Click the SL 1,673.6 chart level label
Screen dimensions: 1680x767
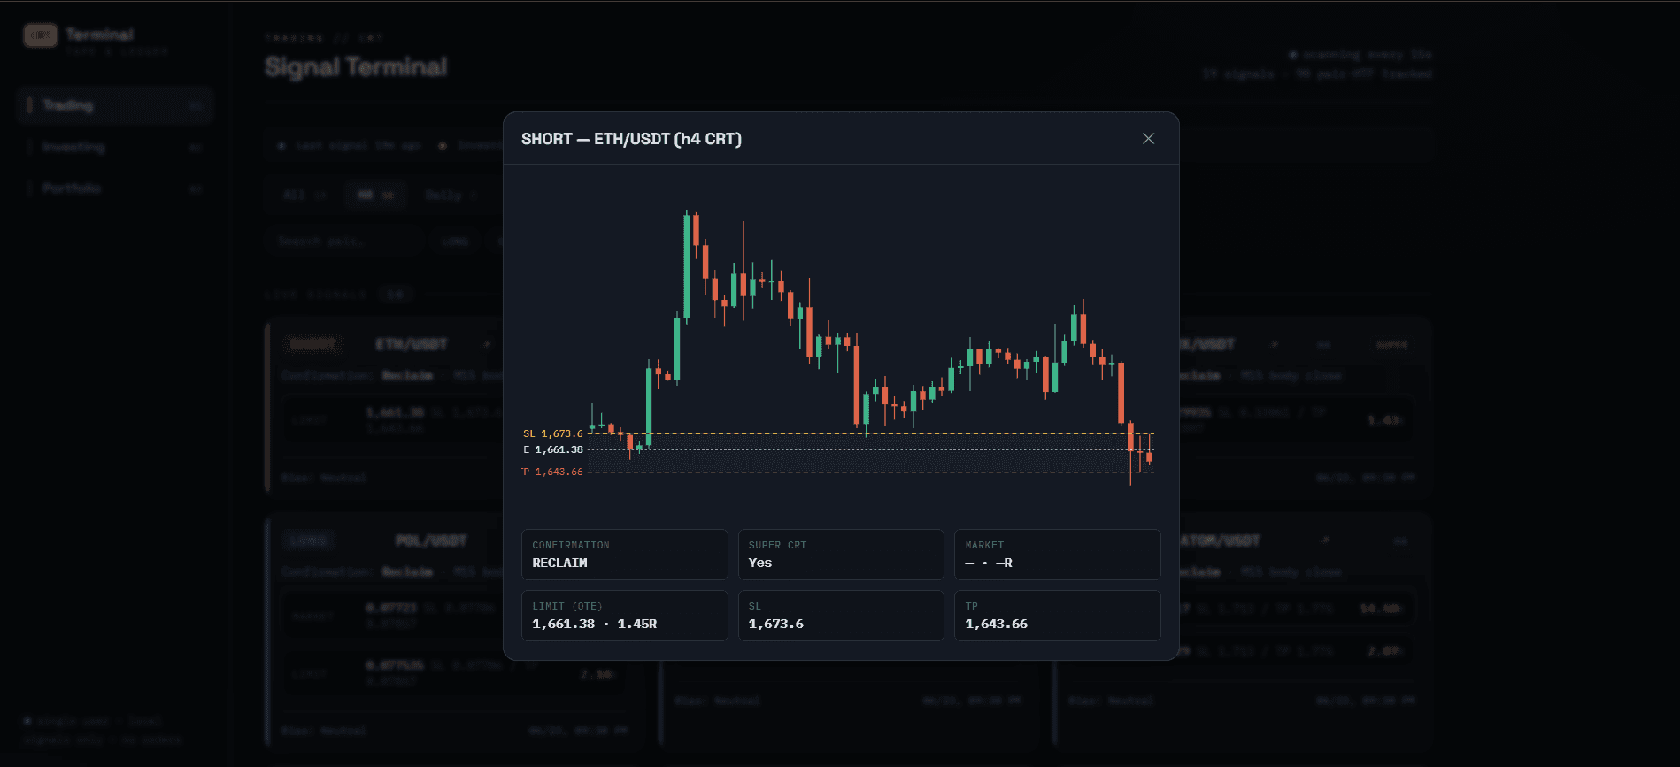click(553, 433)
